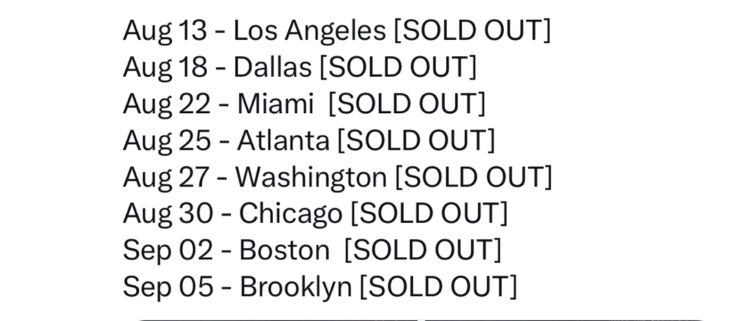Click the Los Angeles city name
Viewport: 737px width, 321px height.
tap(310, 31)
